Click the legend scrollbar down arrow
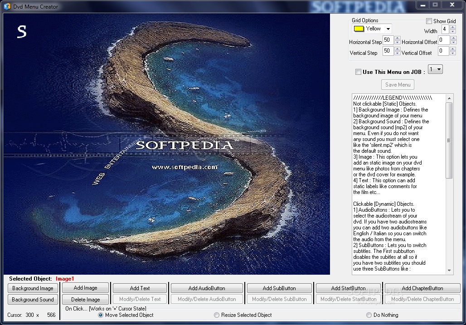The height and width of the screenshot is (325, 466). click(x=449, y=270)
